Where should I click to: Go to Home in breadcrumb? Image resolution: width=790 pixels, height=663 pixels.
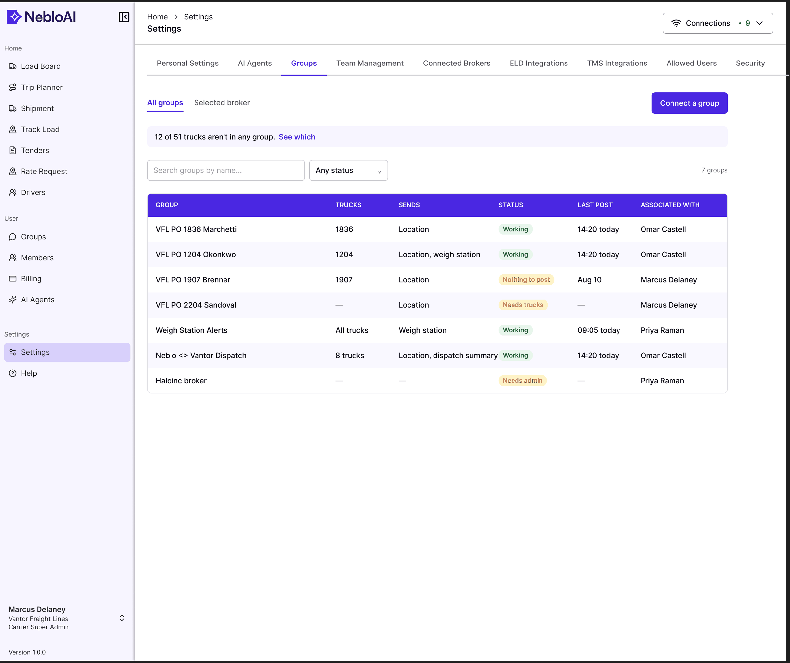pos(157,17)
